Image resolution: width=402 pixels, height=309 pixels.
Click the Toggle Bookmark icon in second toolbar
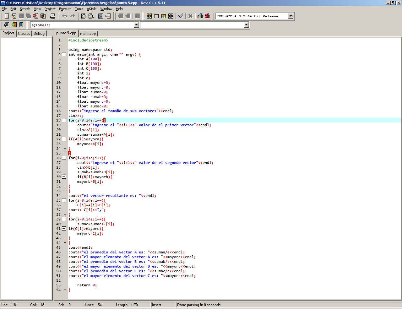[21, 25]
